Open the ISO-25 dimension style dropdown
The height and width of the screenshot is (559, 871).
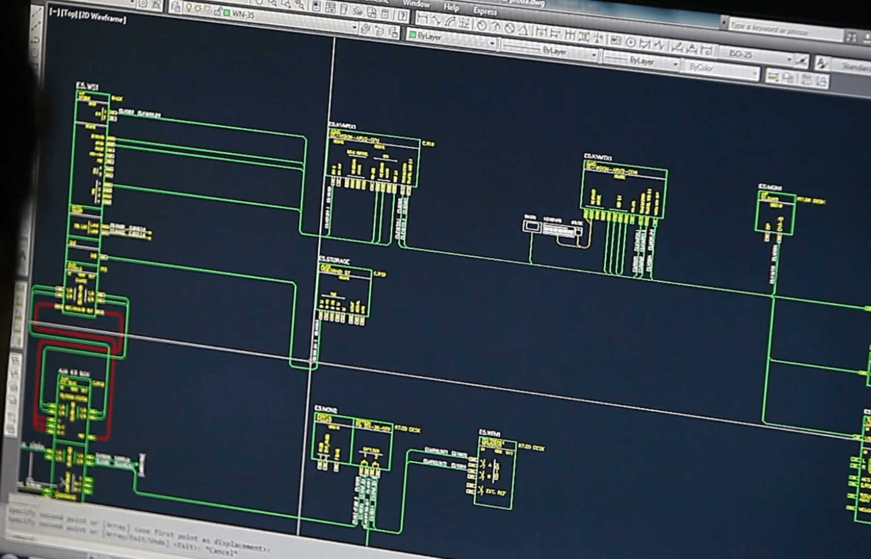point(789,59)
